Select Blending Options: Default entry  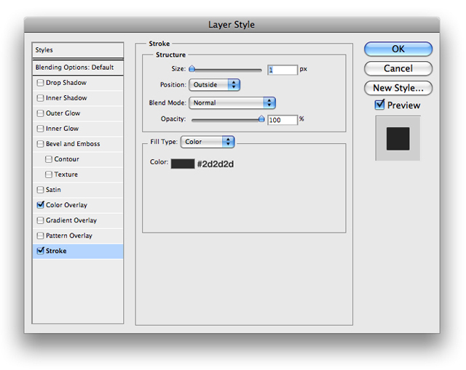click(78, 68)
